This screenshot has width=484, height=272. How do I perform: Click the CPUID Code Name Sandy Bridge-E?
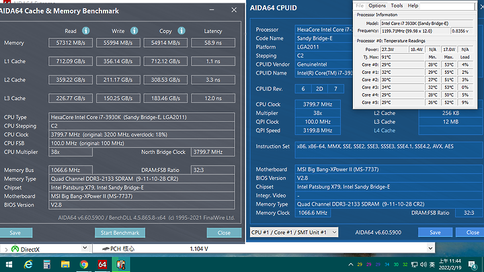click(x=323, y=38)
